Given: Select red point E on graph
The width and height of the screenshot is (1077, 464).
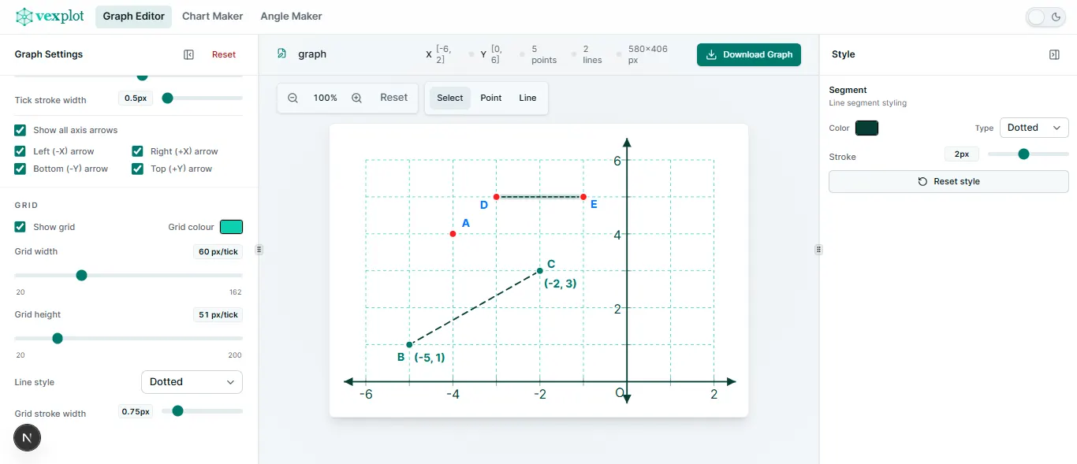Looking at the screenshot, I should [583, 197].
